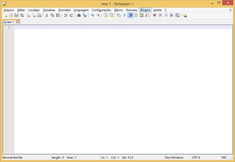The width and height of the screenshot is (235, 162).
Task: Open the ? help menu
Action: tap(165, 10)
